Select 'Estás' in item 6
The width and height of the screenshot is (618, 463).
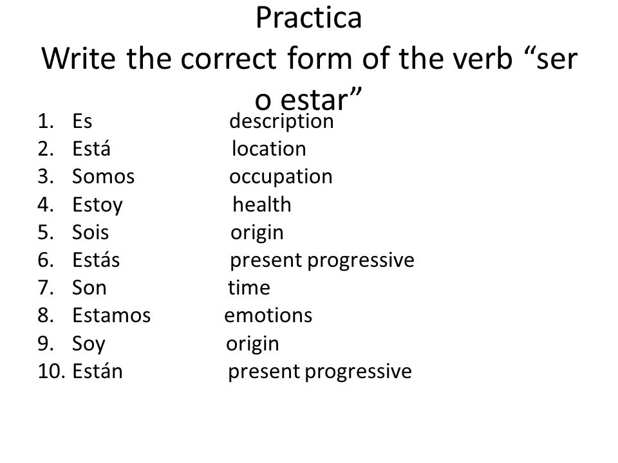(96, 260)
